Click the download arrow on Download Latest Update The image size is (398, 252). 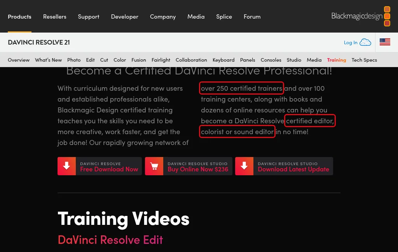(244, 166)
